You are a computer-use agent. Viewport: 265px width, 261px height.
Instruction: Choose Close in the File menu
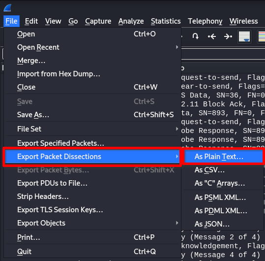pos(92,87)
